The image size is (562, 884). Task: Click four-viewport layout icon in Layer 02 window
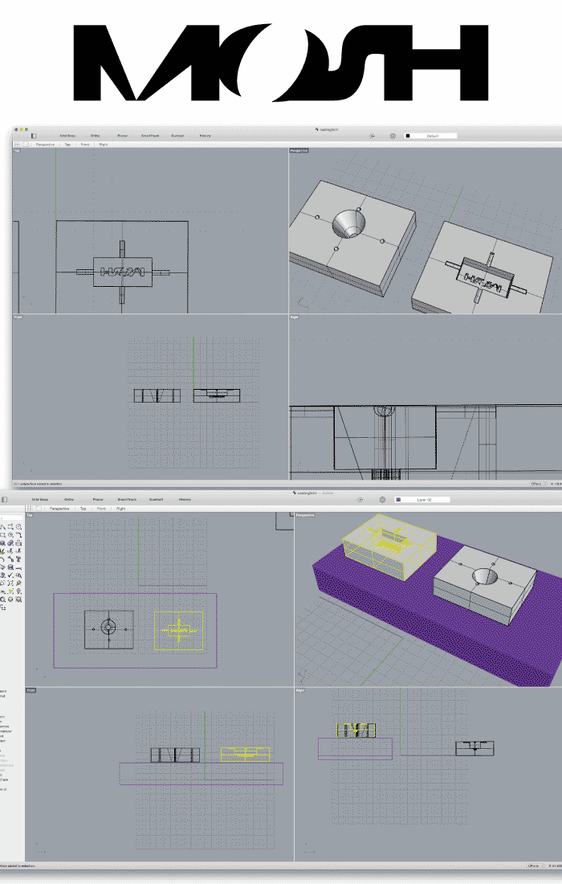point(30,509)
